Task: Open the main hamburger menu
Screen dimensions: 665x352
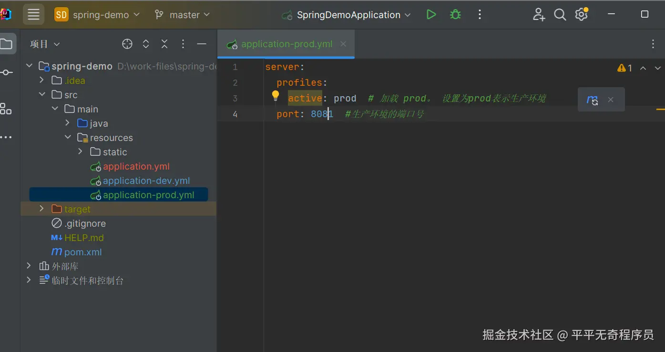Action: [x=33, y=14]
